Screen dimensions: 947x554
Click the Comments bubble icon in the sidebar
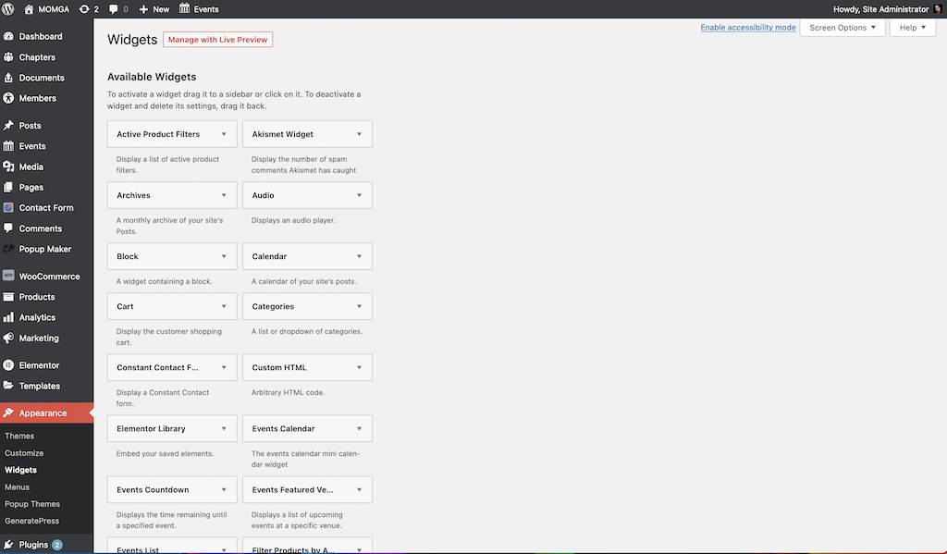tap(8, 228)
